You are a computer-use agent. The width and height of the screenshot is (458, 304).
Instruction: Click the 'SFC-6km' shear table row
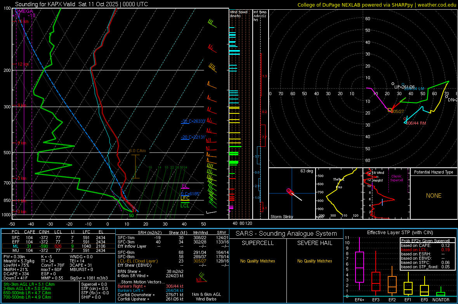tap(173, 252)
